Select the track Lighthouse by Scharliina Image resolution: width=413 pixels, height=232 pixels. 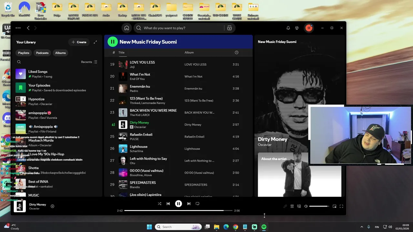178,149
